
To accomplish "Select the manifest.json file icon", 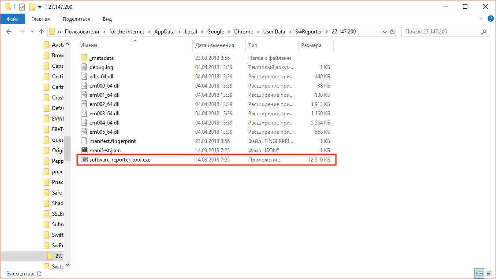I will (84, 150).
